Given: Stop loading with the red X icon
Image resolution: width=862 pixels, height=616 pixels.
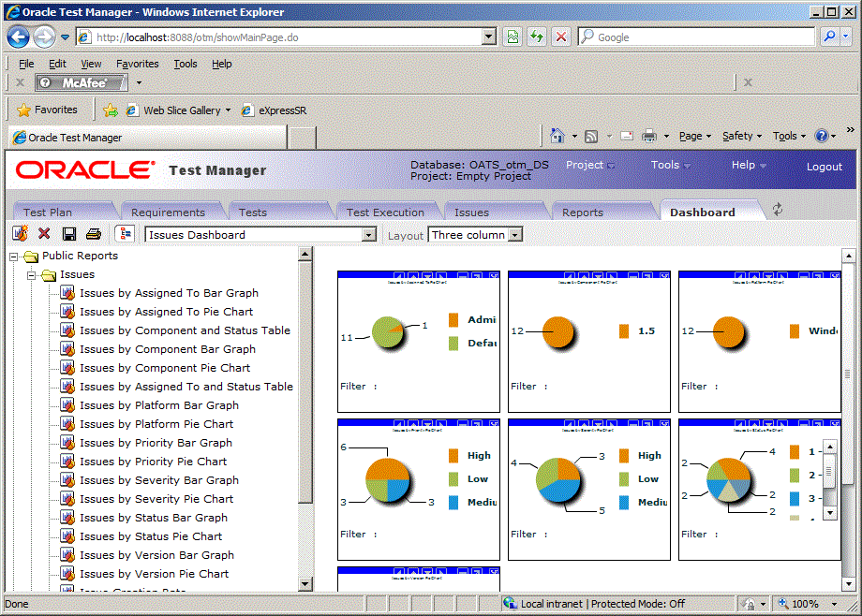Looking at the screenshot, I should click(x=560, y=37).
